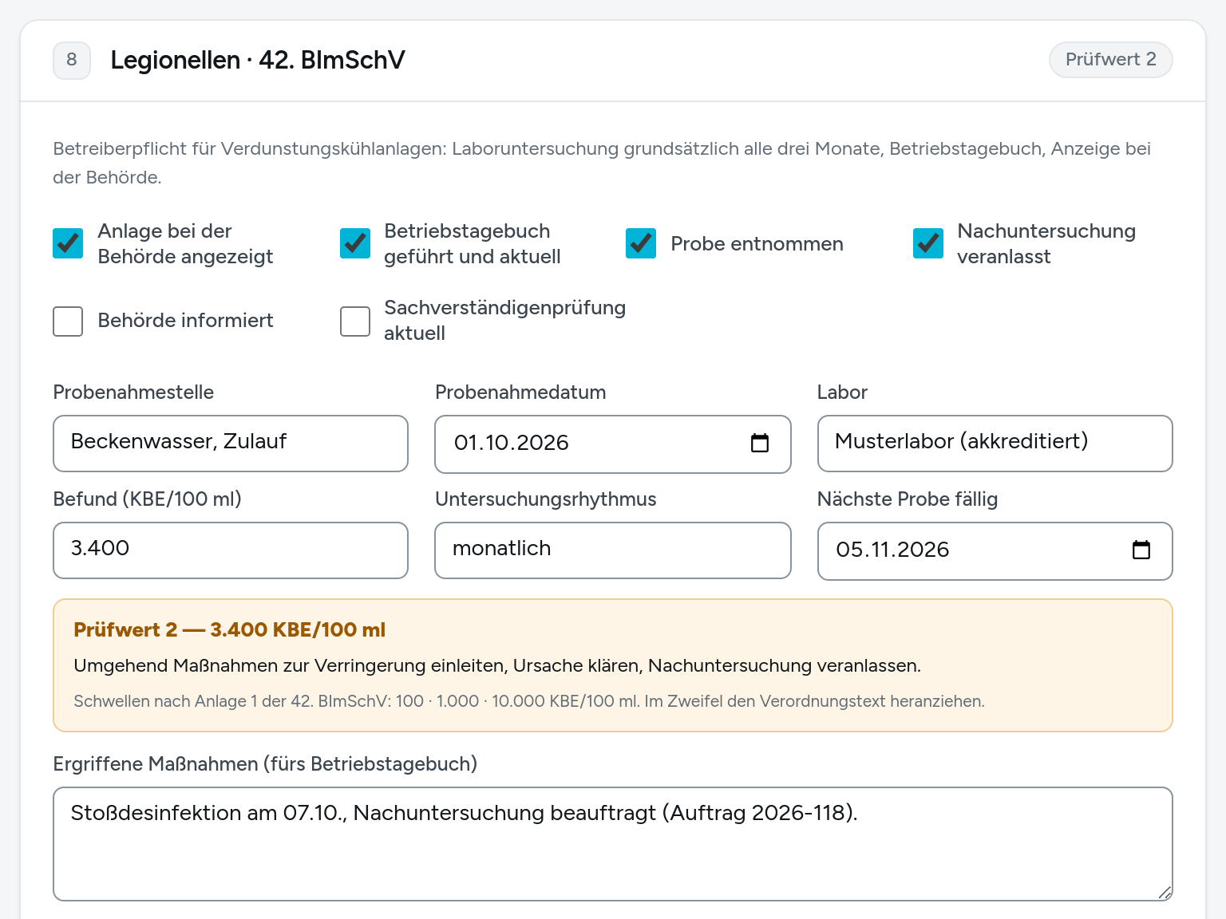Click the Nächste Probe fällig label
1226x919 pixels.
(908, 499)
